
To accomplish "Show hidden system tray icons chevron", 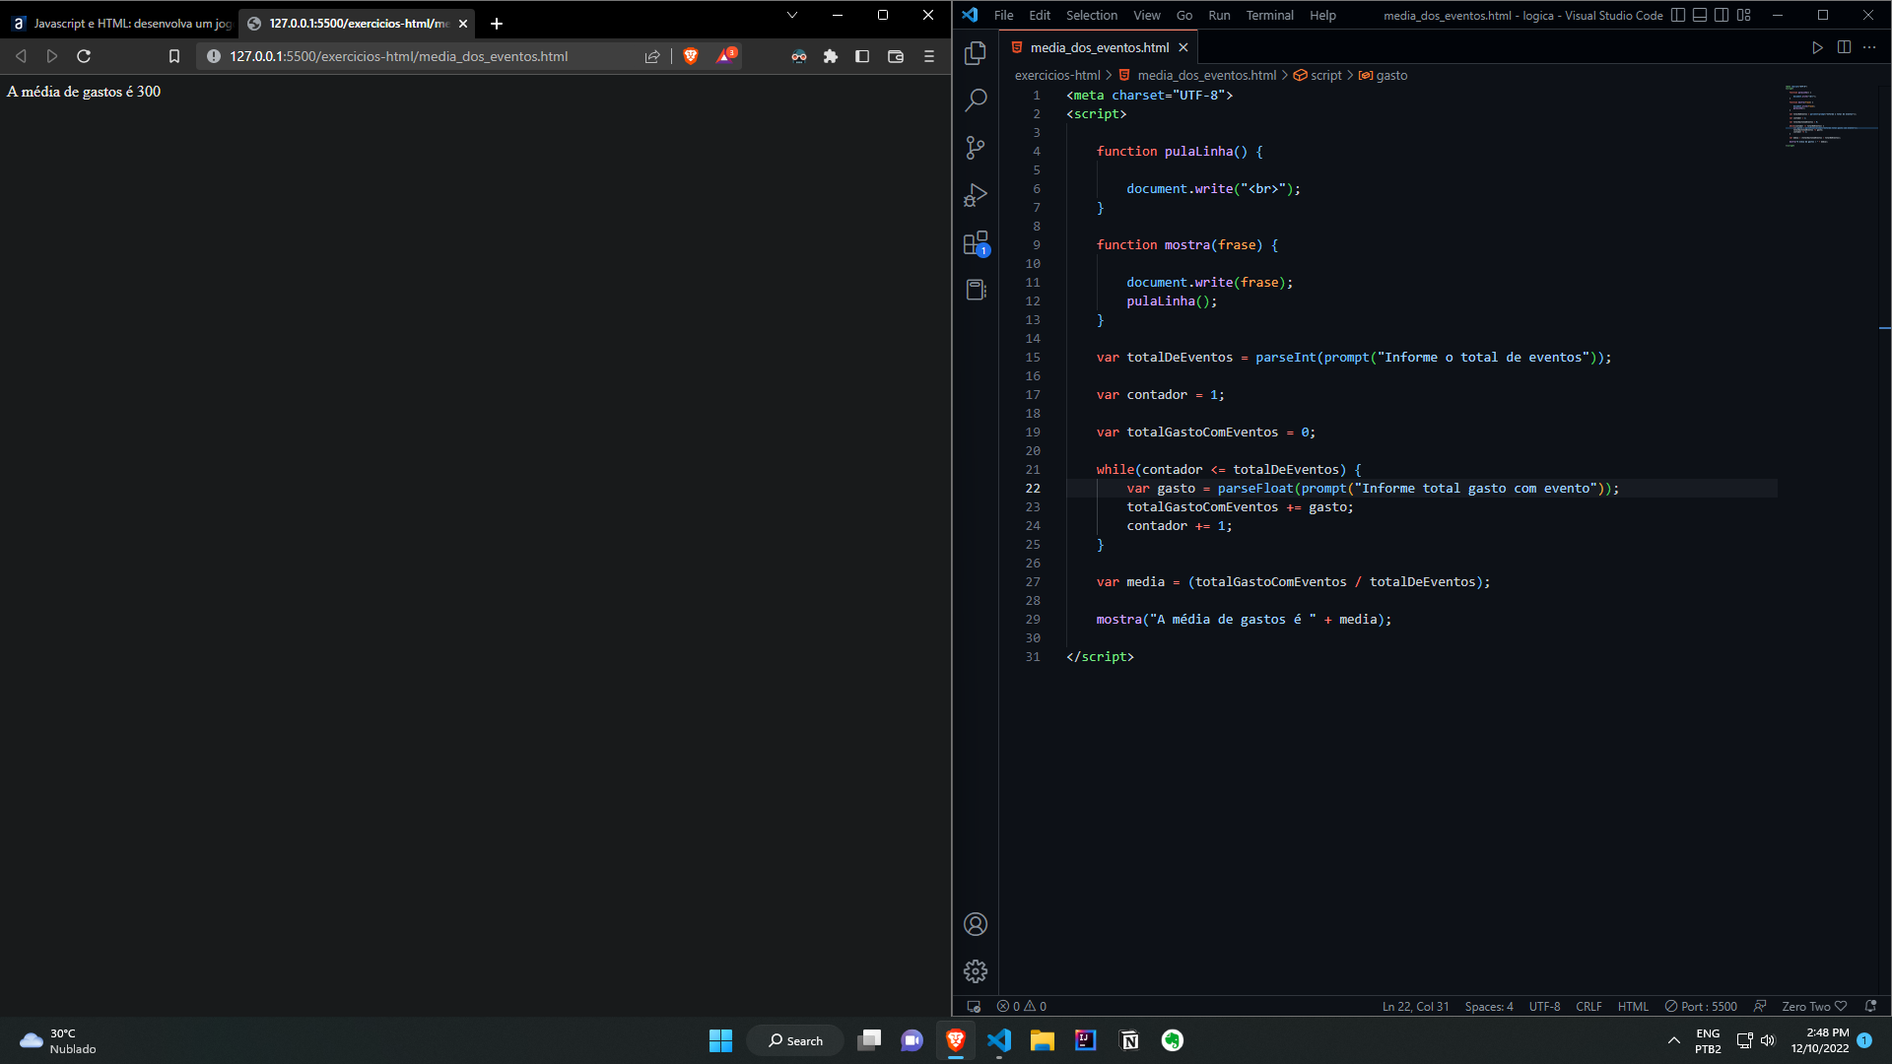I will tap(1673, 1040).
